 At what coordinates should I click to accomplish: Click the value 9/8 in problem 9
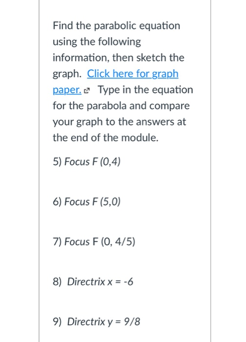tap(132, 321)
